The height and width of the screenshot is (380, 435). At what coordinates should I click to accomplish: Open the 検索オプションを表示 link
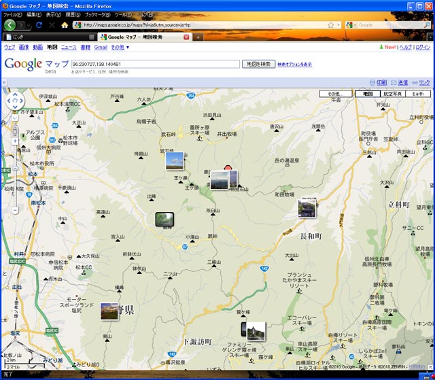pyautogui.click(x=294, y=65)
